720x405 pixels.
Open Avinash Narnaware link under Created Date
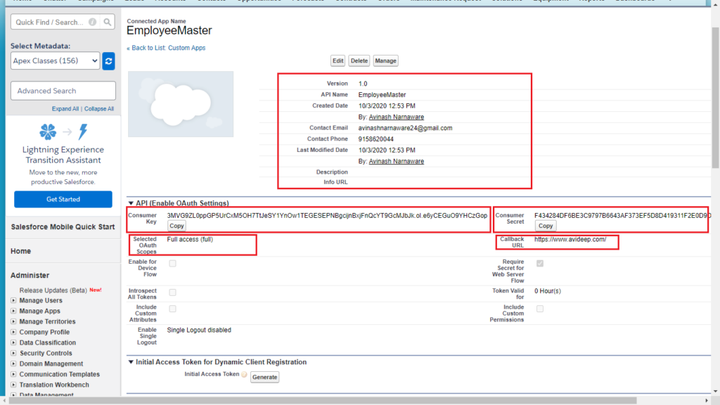tap(397, 117)
